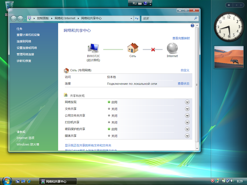Screen dimensions: 247x185
Task: Expand the 媒体共享 setting
Action: point(187,136)
